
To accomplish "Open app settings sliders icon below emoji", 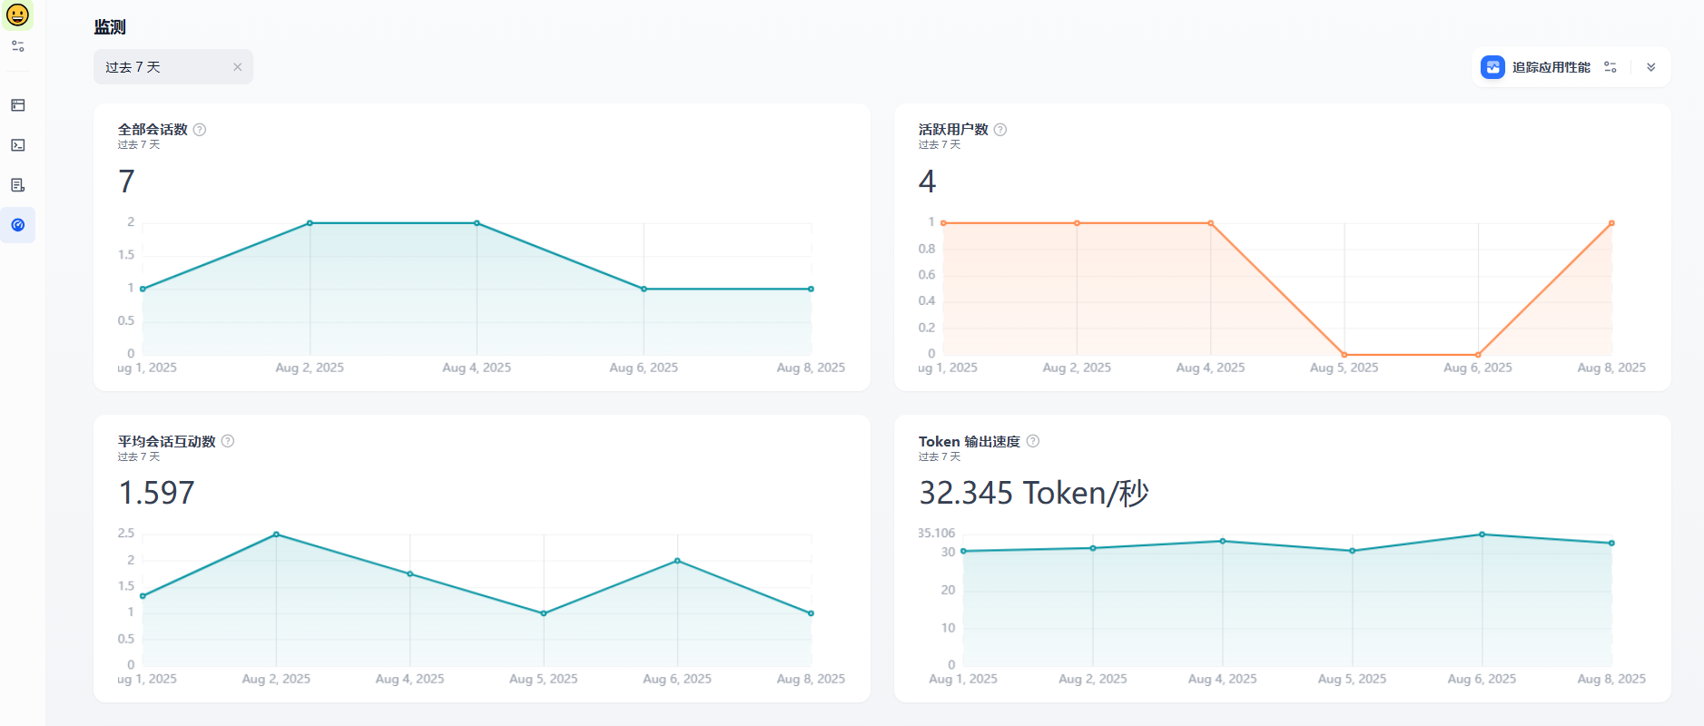I will pyautogui.click(x=17, y=46).
